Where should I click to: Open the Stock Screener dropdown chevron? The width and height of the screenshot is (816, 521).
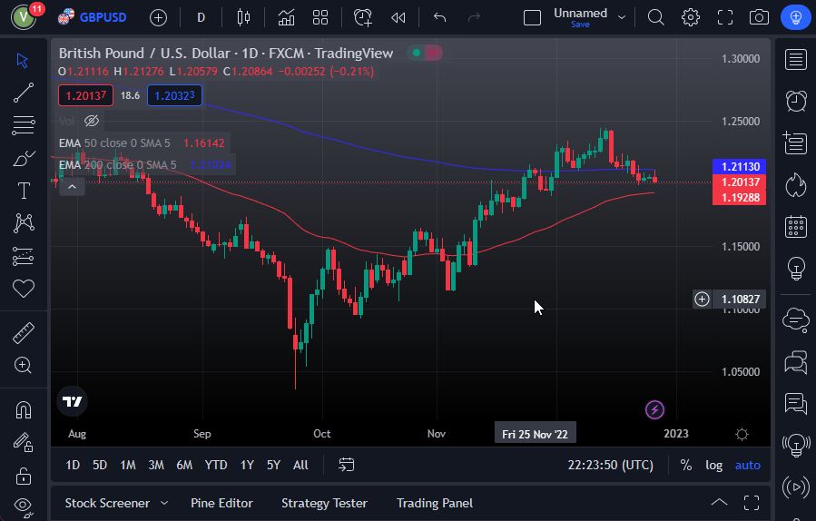(164, 503)
